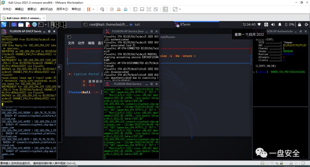Click the VMware sound card status icon
Image resolution: width=310 pixels, height=167 pixels.
coord(277,163)
